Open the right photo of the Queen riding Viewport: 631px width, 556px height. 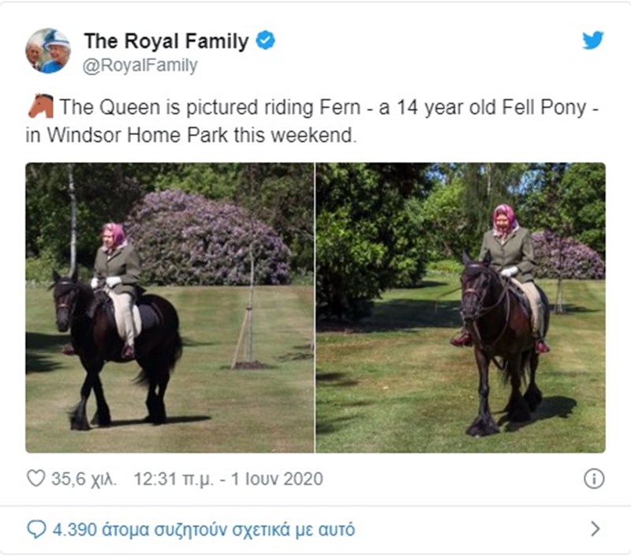[x=461, y=307]
